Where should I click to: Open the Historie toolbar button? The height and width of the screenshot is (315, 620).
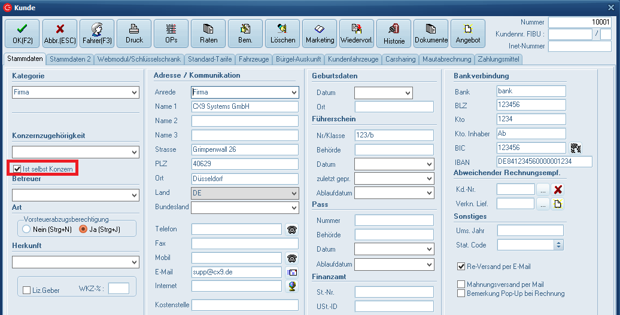pos(394,33)
